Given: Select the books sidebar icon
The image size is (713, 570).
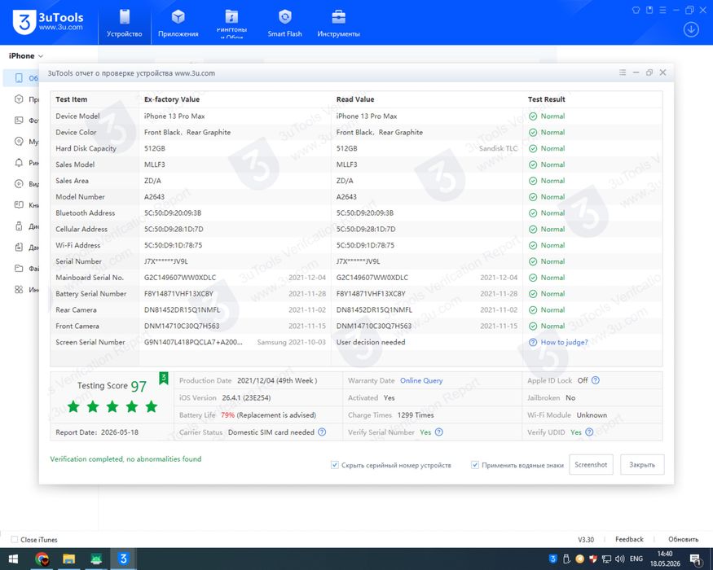Looking at the screenshot, I should (19, 204).
